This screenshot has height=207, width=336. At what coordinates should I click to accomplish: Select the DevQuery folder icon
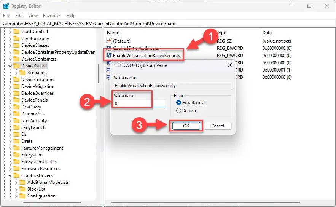point(16,107)
